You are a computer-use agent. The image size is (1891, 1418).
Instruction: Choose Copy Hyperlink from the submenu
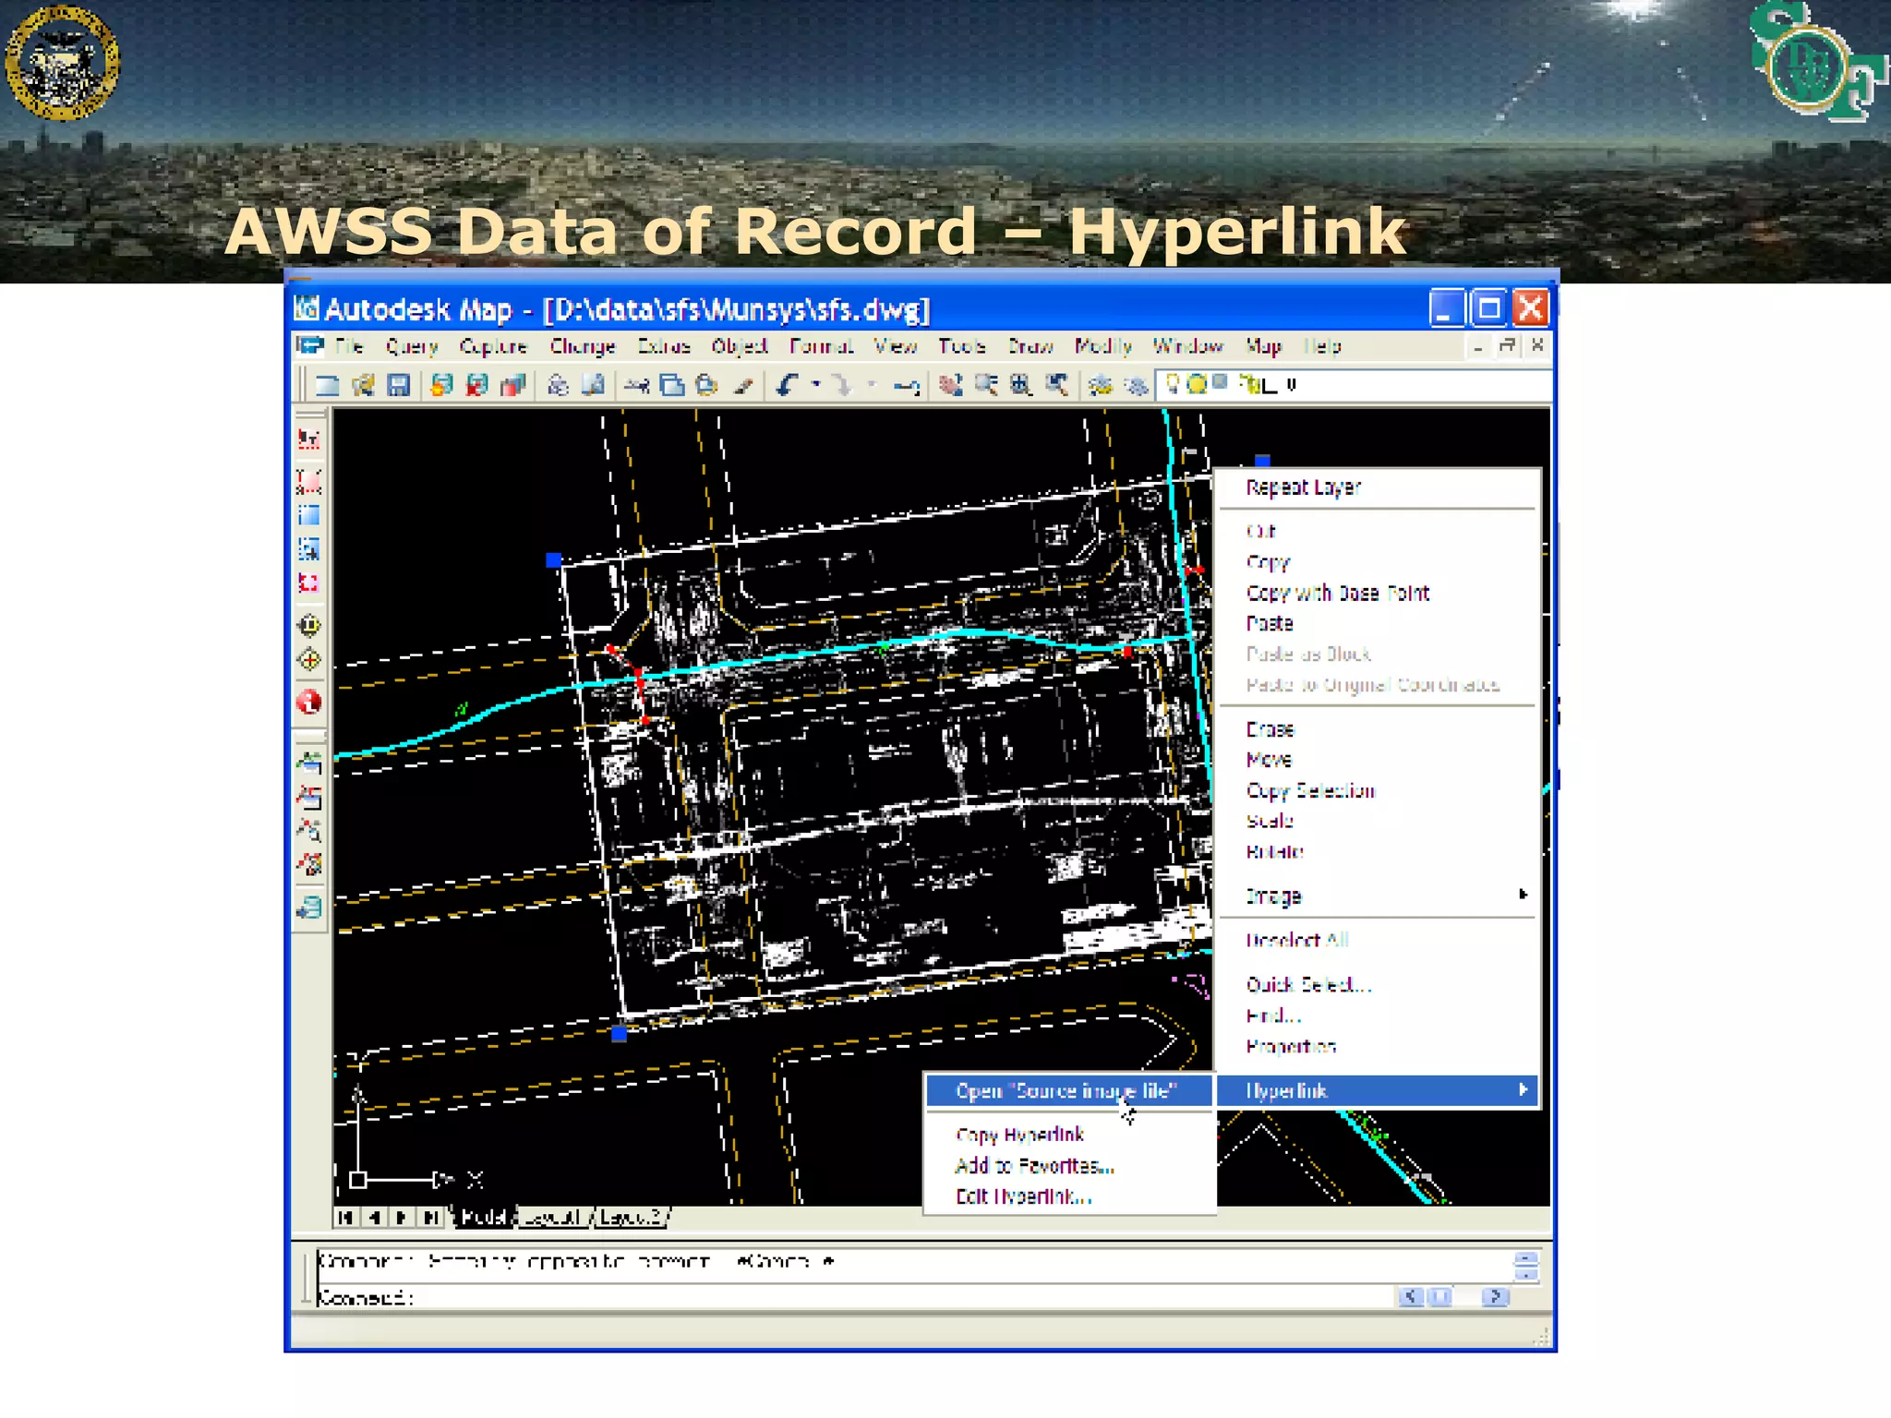click(x=1019, y=1135)
